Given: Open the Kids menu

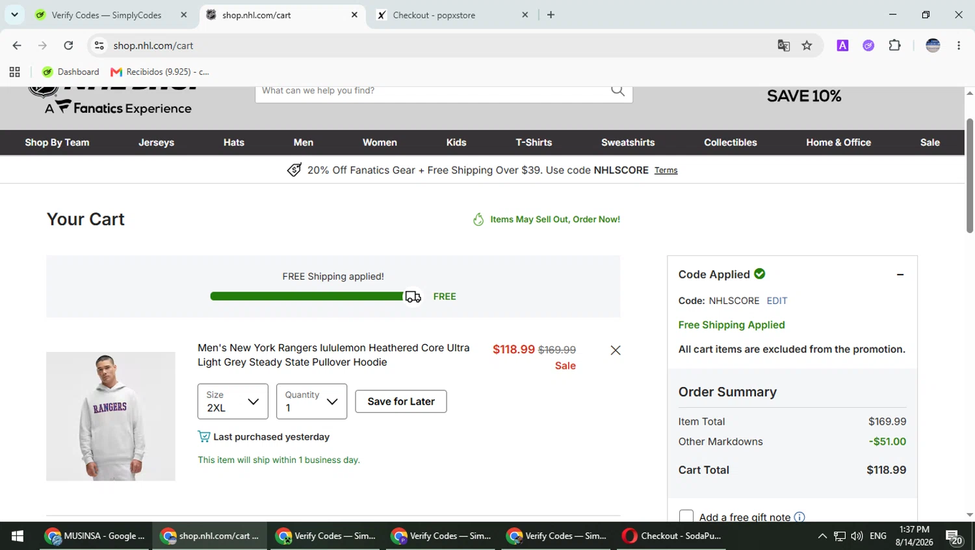Looking at the screenshot, I should 456,142.
